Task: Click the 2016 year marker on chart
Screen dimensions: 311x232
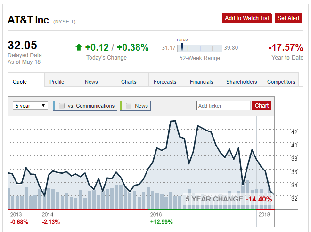Action: 156,215
